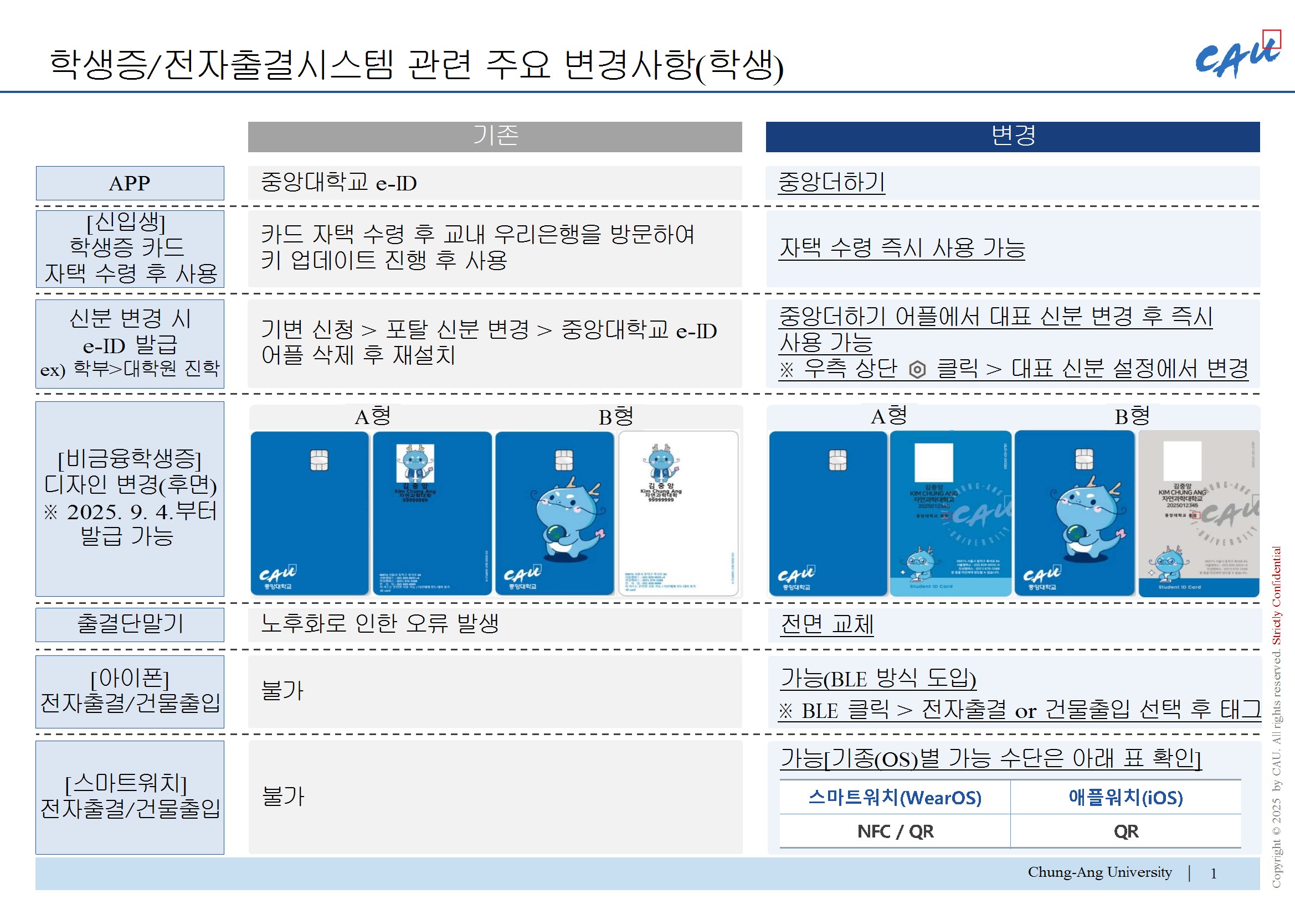
Task: Click the 스마트워치(WearOS) table header
Action: [895, 797]
